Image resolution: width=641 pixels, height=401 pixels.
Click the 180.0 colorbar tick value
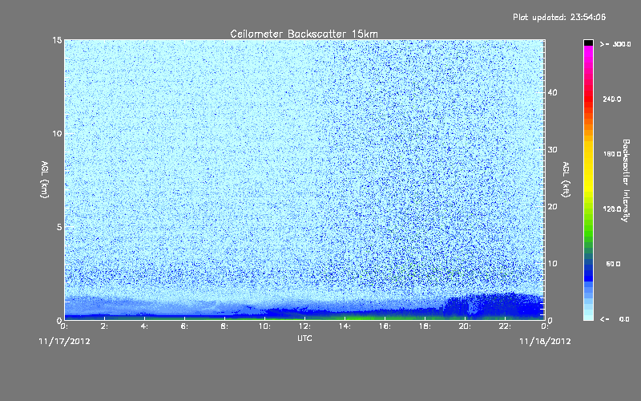coord(611,154)
